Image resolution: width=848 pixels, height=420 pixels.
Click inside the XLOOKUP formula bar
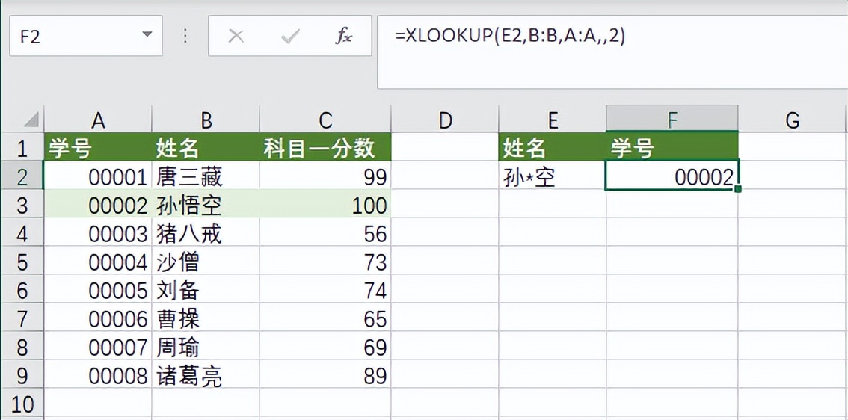(612, 52)
